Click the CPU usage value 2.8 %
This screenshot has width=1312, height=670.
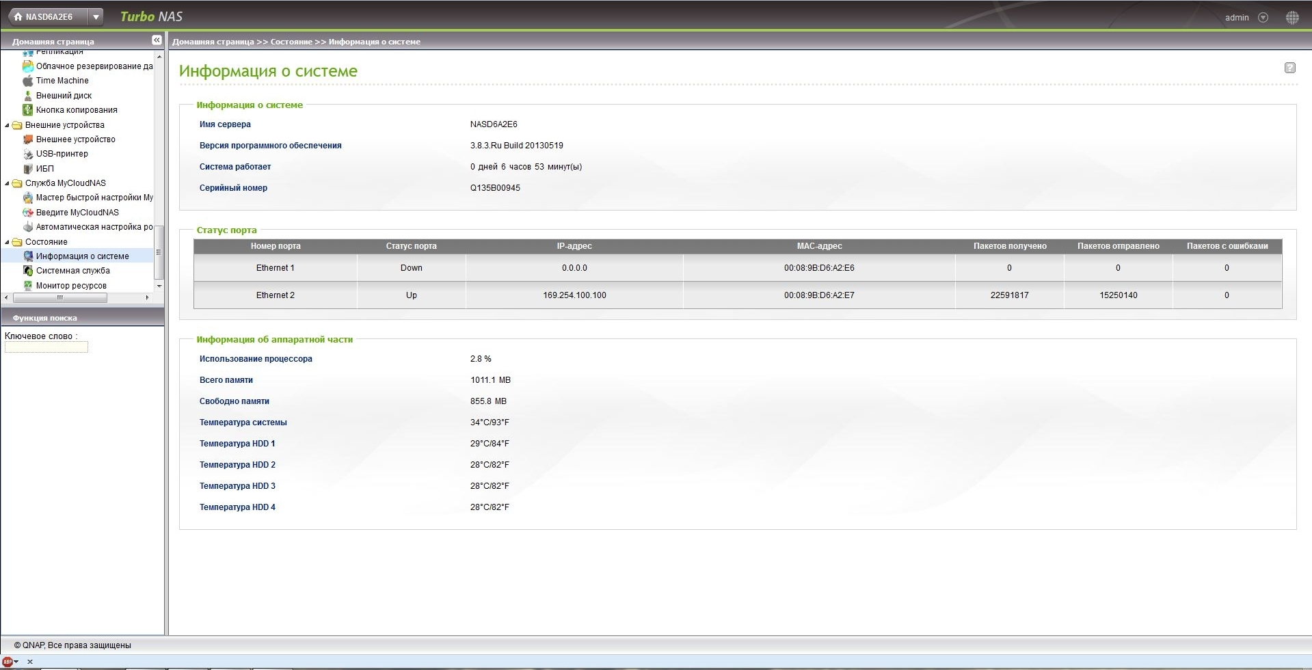point(481,359)
